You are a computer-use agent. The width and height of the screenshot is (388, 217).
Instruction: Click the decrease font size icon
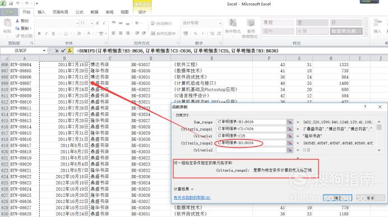(104, 23)
